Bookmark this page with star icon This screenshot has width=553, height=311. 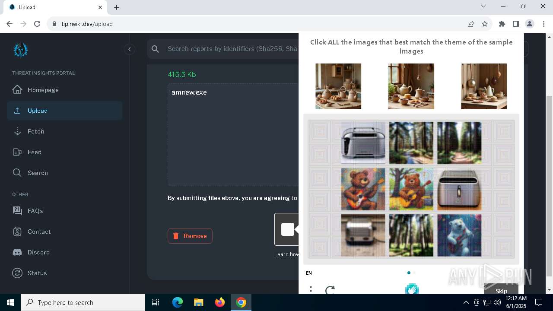[x=485, y=24]
